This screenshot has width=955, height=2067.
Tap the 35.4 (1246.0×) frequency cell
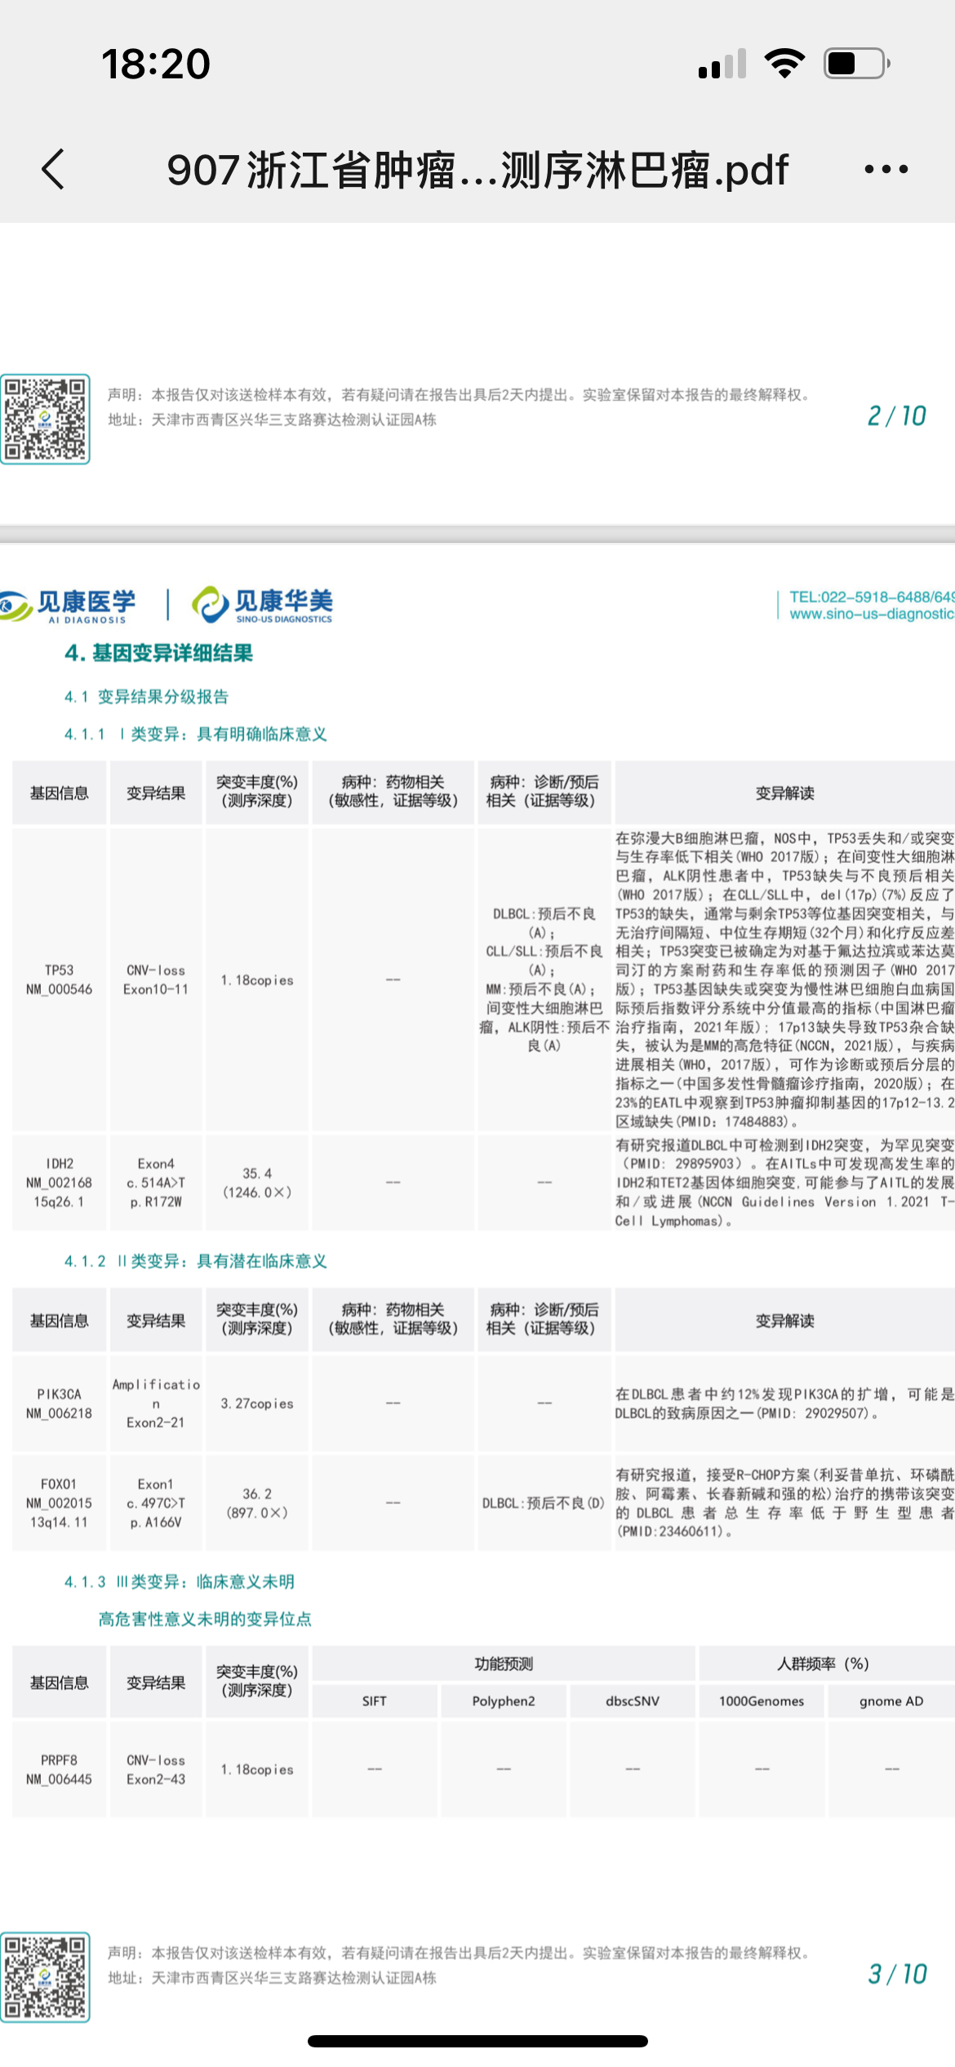[257, 1182]
